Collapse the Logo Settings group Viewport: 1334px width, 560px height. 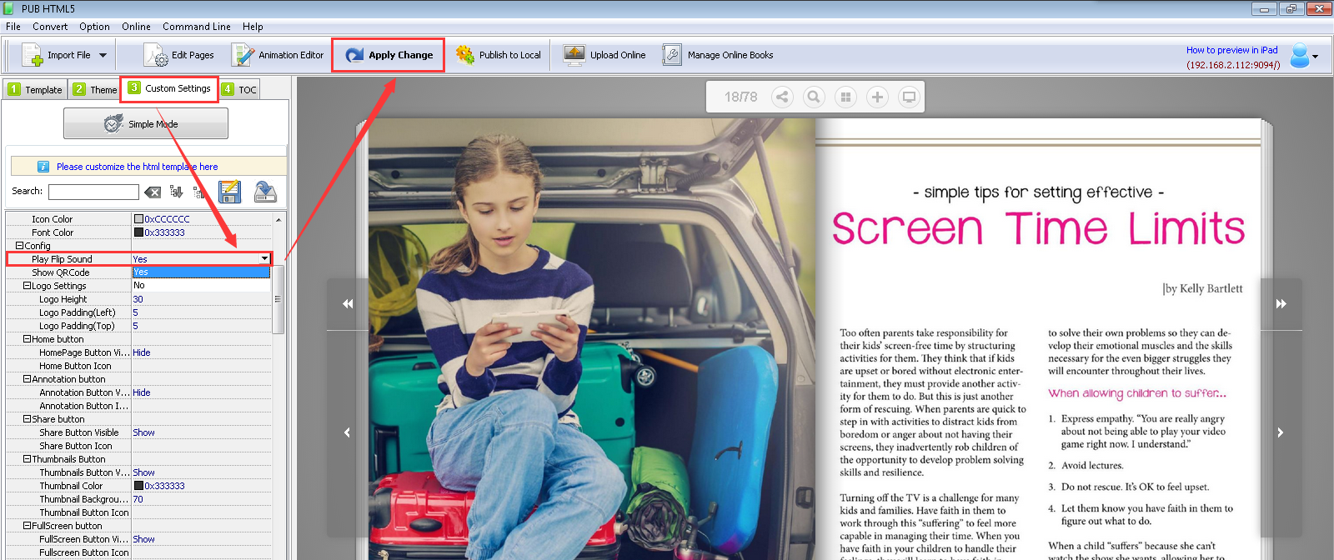point(27,286)
